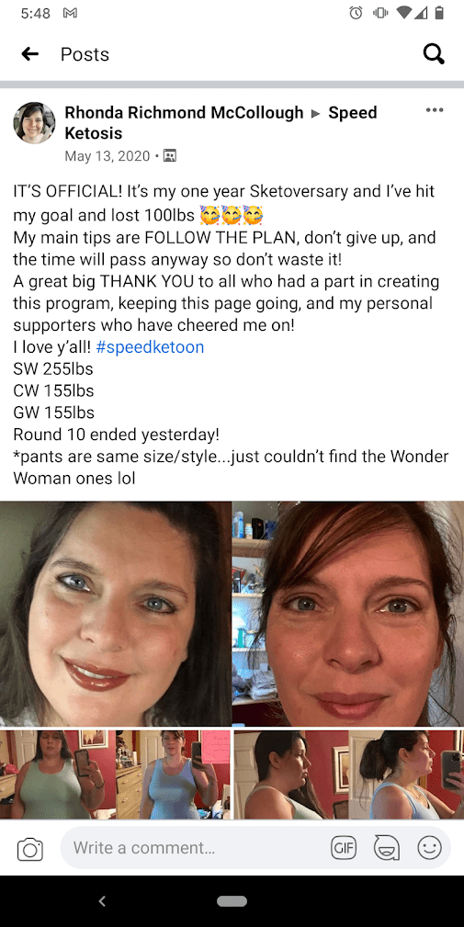Tap the camera icon beside comment box
The width and height of the screenshot is (464, 927).
point(30,850)
